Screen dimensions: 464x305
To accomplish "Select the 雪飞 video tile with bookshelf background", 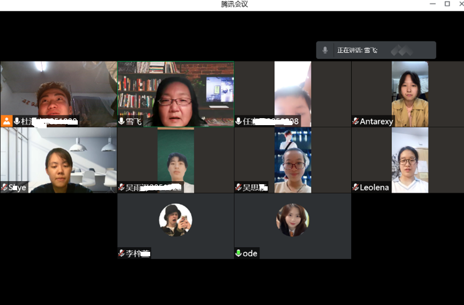I will pos(176,94).
